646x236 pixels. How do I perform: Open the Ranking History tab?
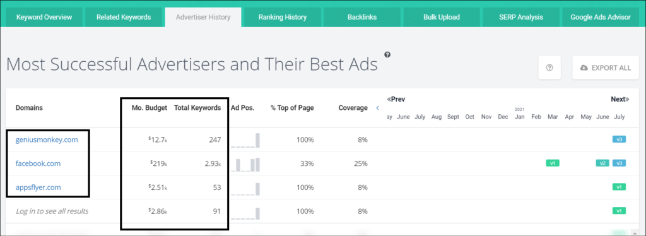[283, 17]
